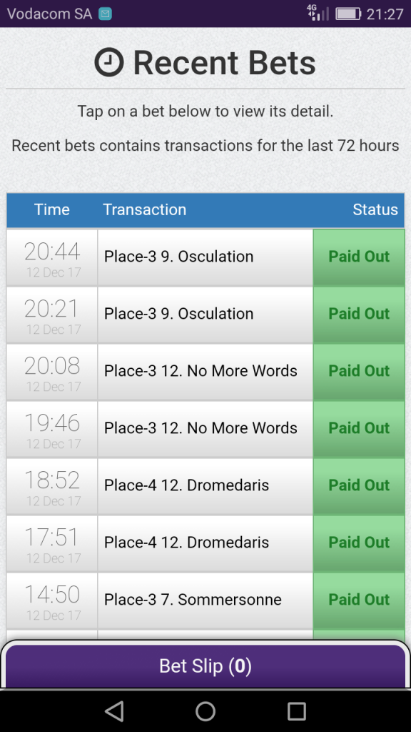Tap the Time column header

coord(51,209)
